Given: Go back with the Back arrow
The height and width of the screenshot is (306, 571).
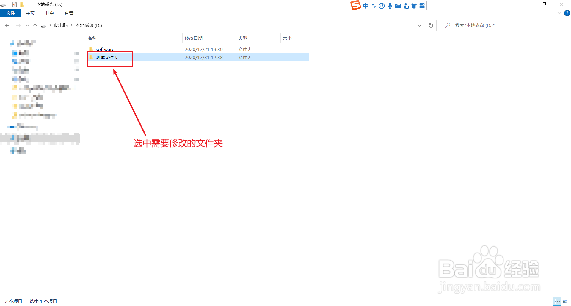Looking at the screenshot, I should point(7,26).
